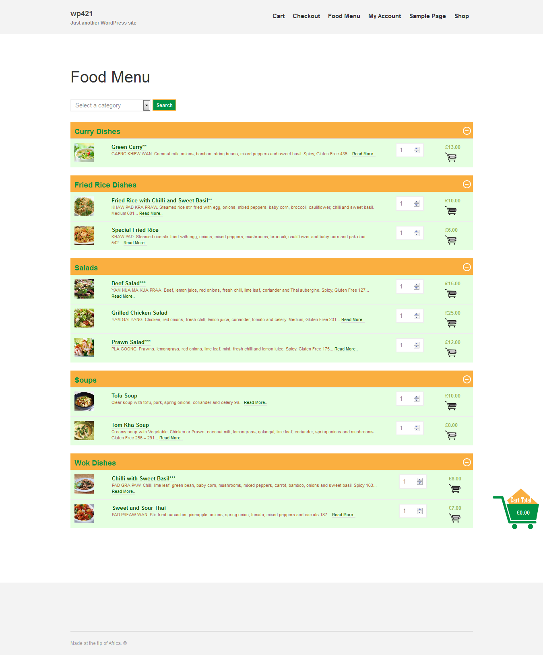Click the Tofu Soup shopping cart icon
543x655 pixels.
[451, 406]
